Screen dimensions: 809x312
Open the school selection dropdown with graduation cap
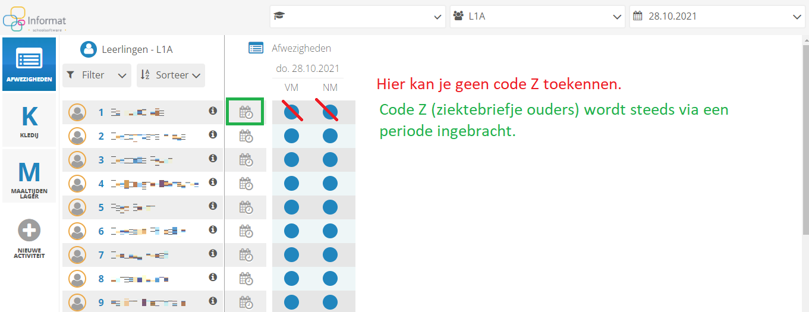tap(357, 17)
